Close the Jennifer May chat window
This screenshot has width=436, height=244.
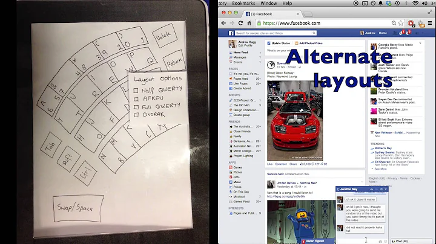coord(386,189)
